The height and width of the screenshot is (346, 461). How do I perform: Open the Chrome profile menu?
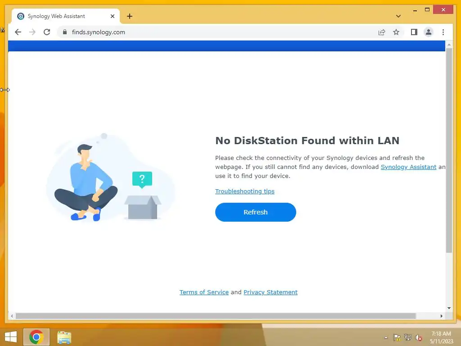point(429,32)
